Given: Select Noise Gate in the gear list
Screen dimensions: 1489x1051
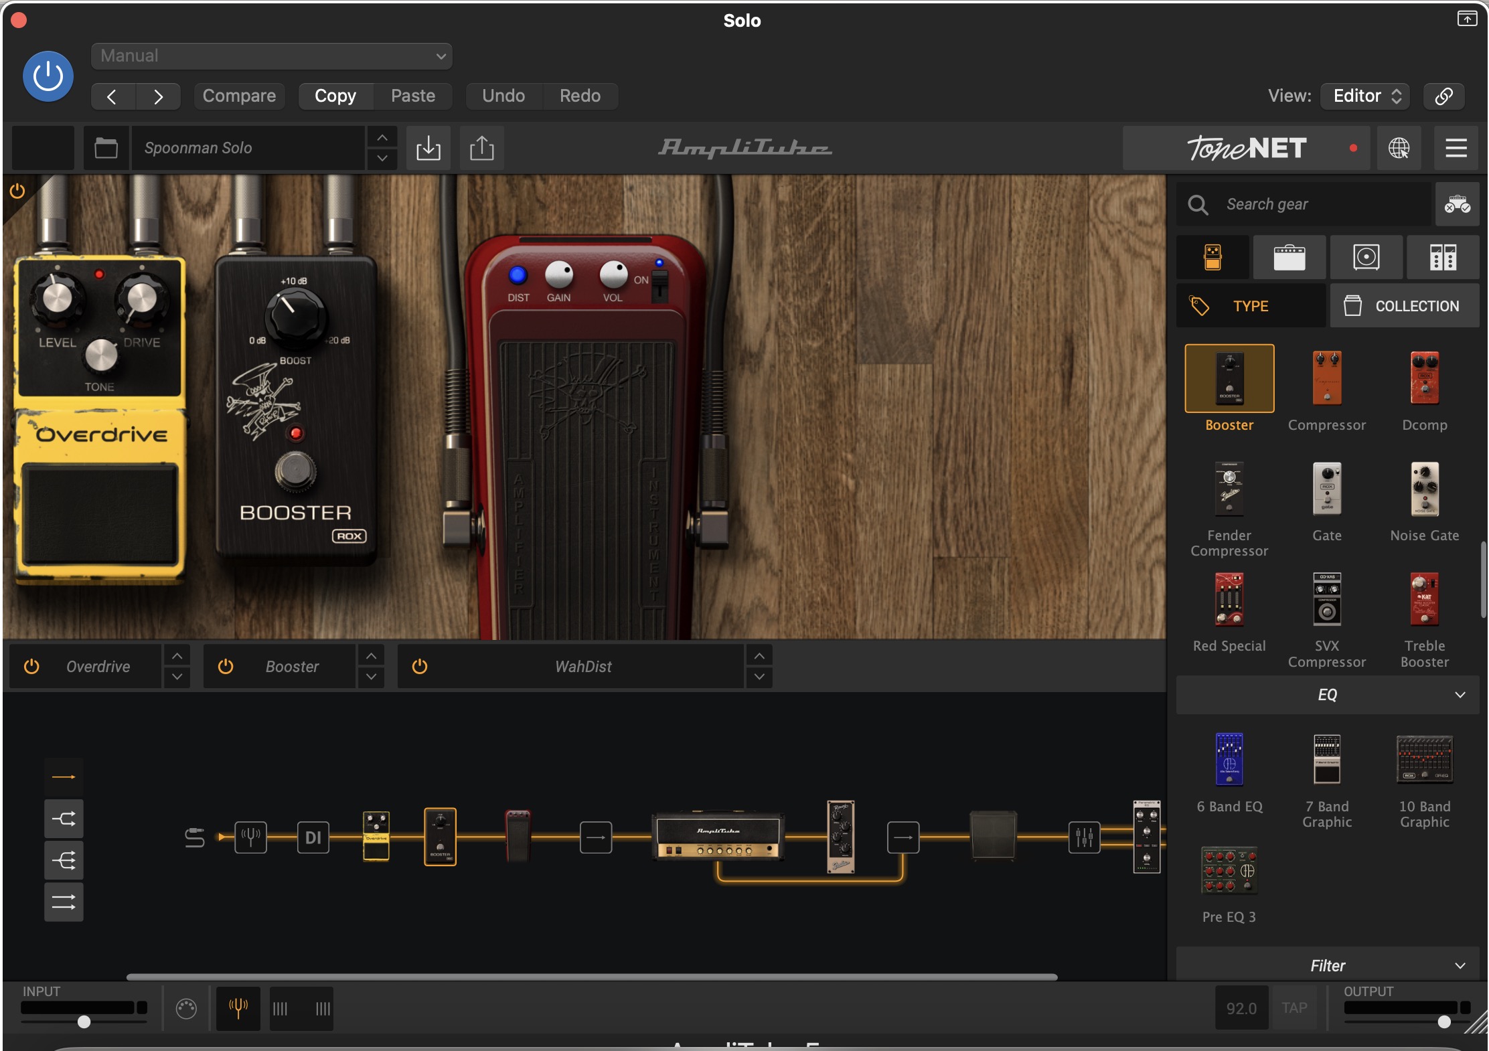Looking at the screenshot, I should [1425, 501].
